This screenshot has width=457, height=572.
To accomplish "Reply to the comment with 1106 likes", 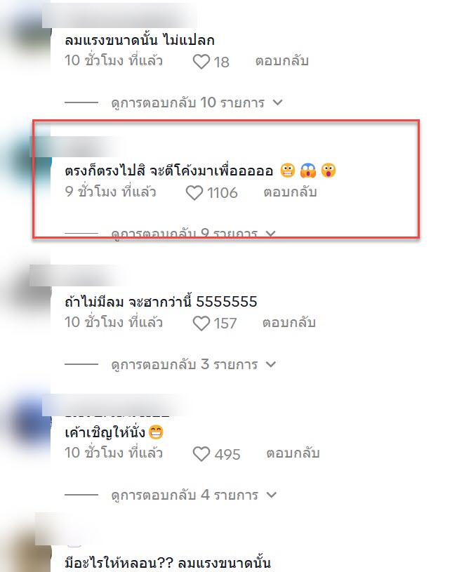I will point(290,192).
